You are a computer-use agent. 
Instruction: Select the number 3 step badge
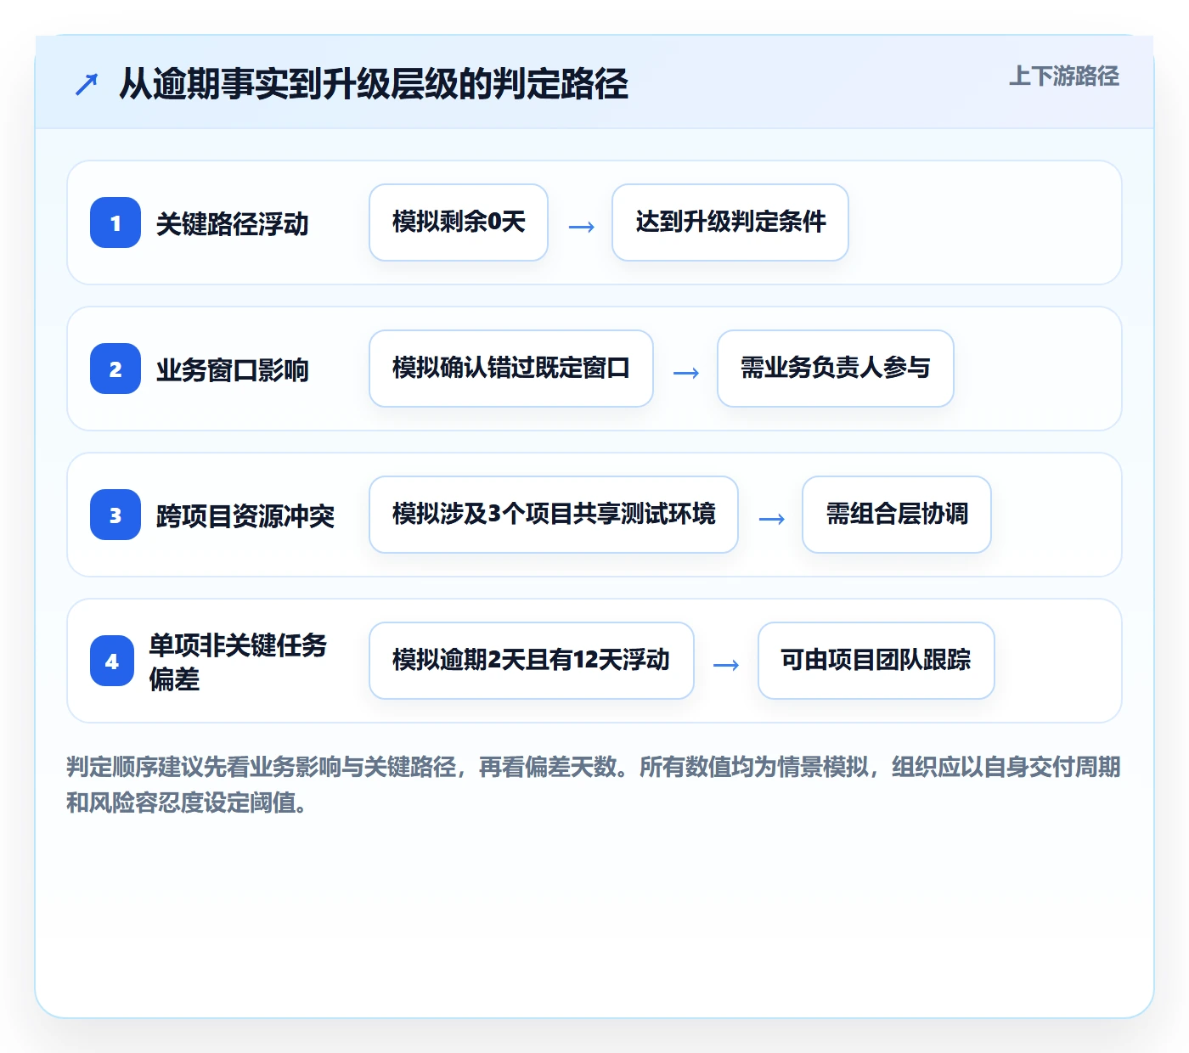pos(116,515)
